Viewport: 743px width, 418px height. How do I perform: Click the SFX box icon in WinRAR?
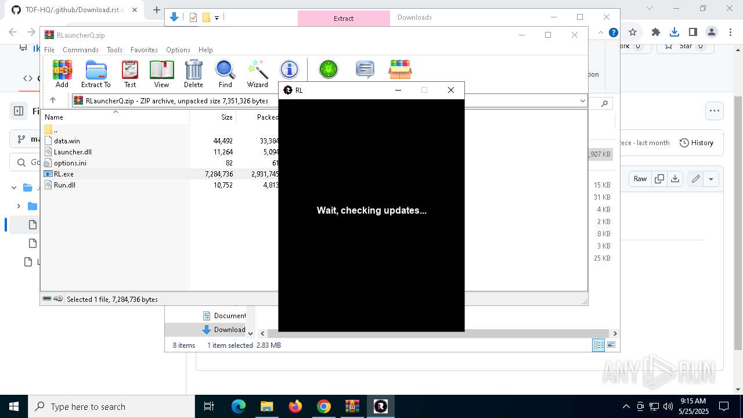click(400, 70)
